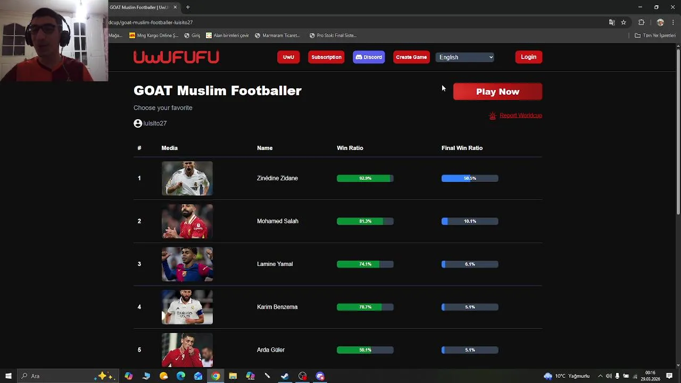Expand the English language dropdown
The width and height of the screenshot is (681, 383).
(466, 57)
